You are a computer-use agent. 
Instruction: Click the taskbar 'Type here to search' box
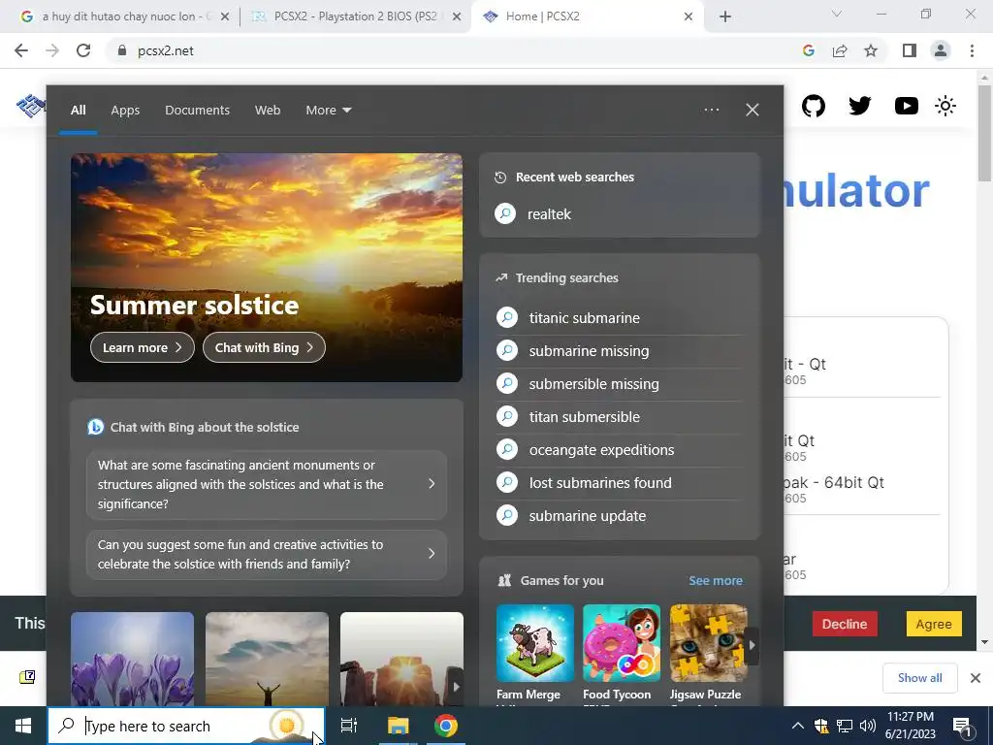pos(186,726)
